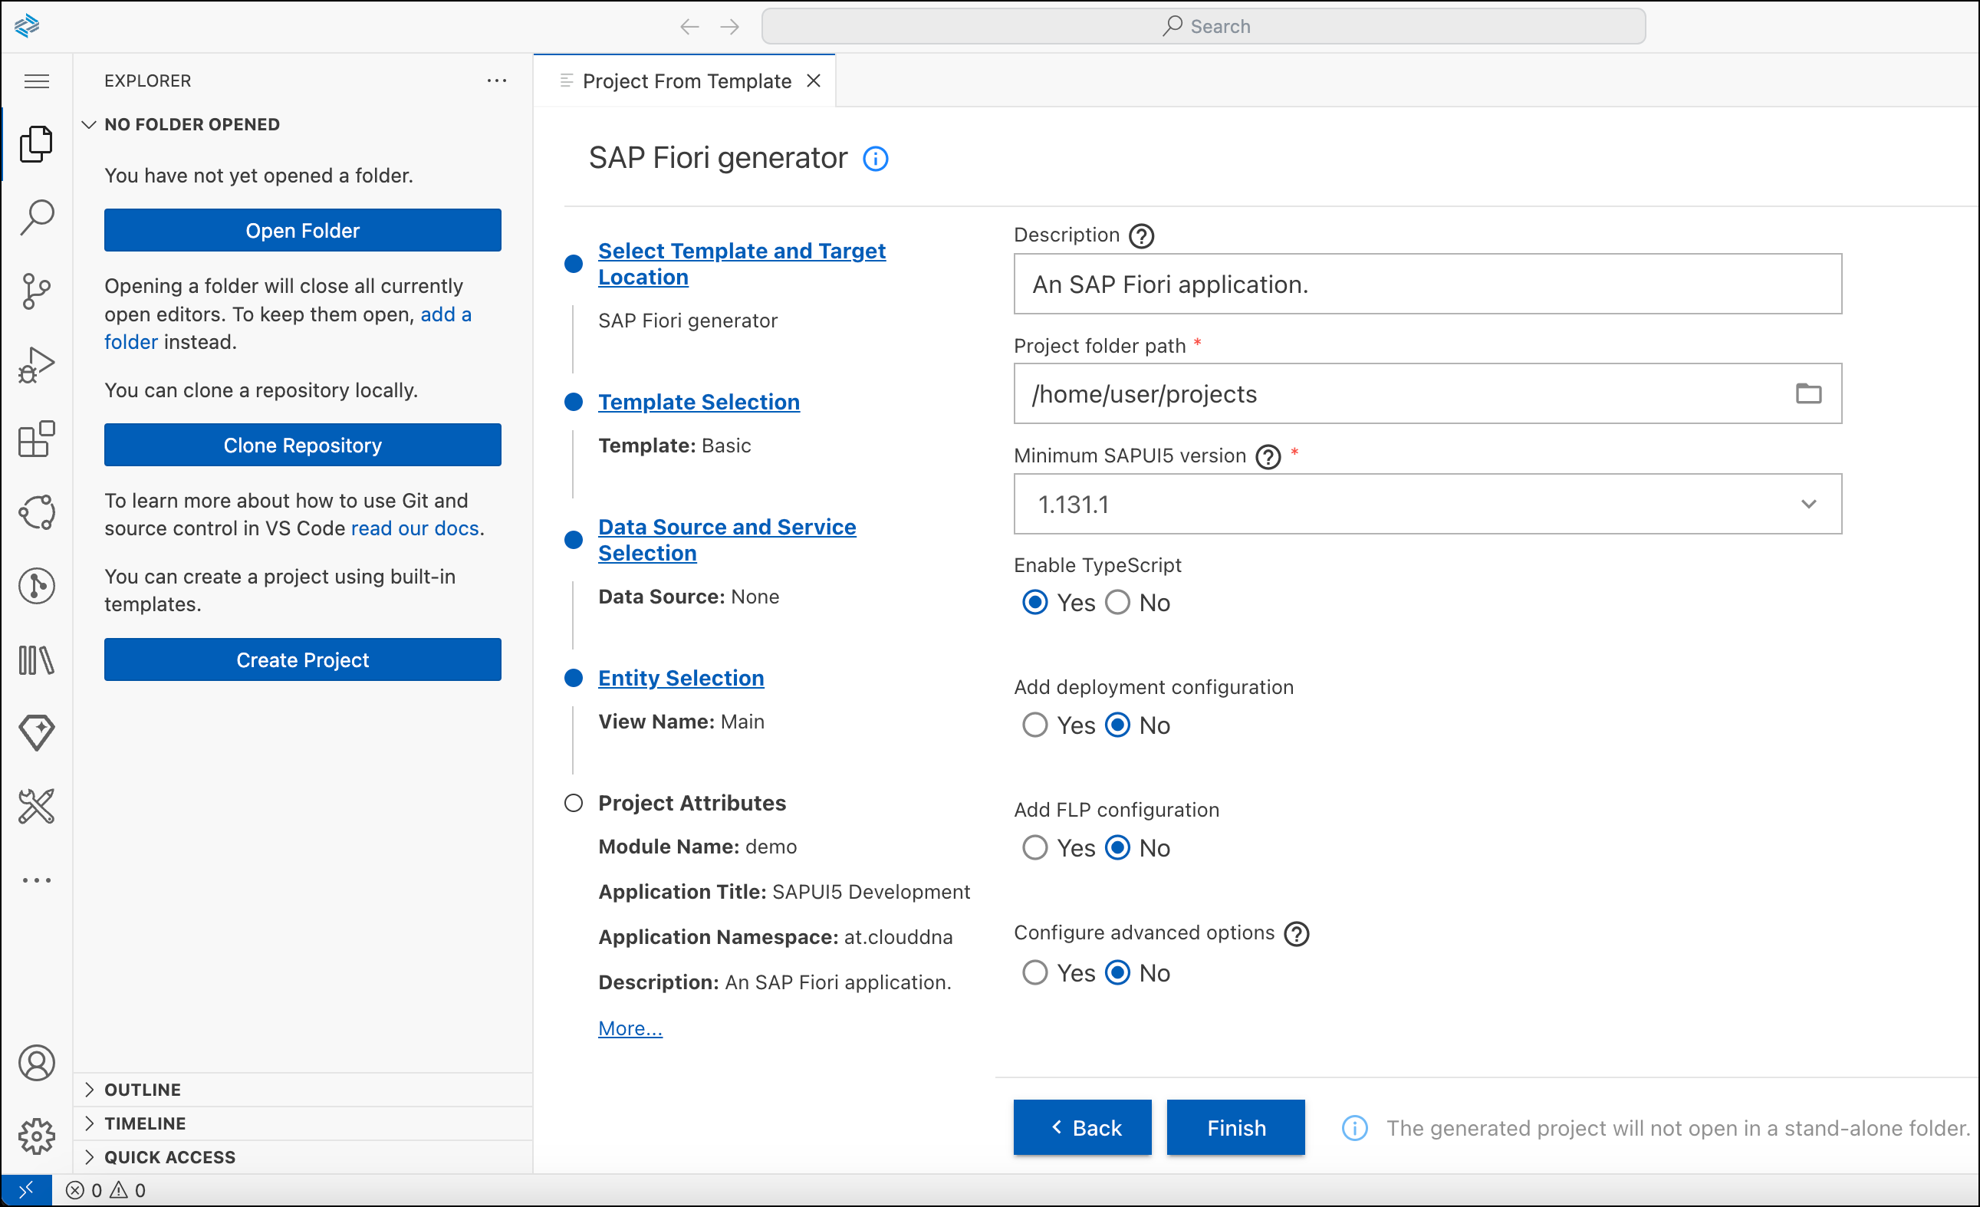Open the Minimum SAPUI5 version dropdown

tap(1809, 505)
